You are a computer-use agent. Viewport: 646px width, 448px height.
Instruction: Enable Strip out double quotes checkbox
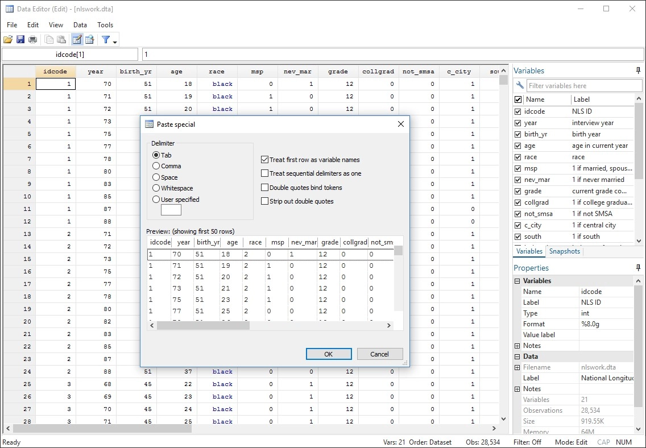[x=265, y=201]
